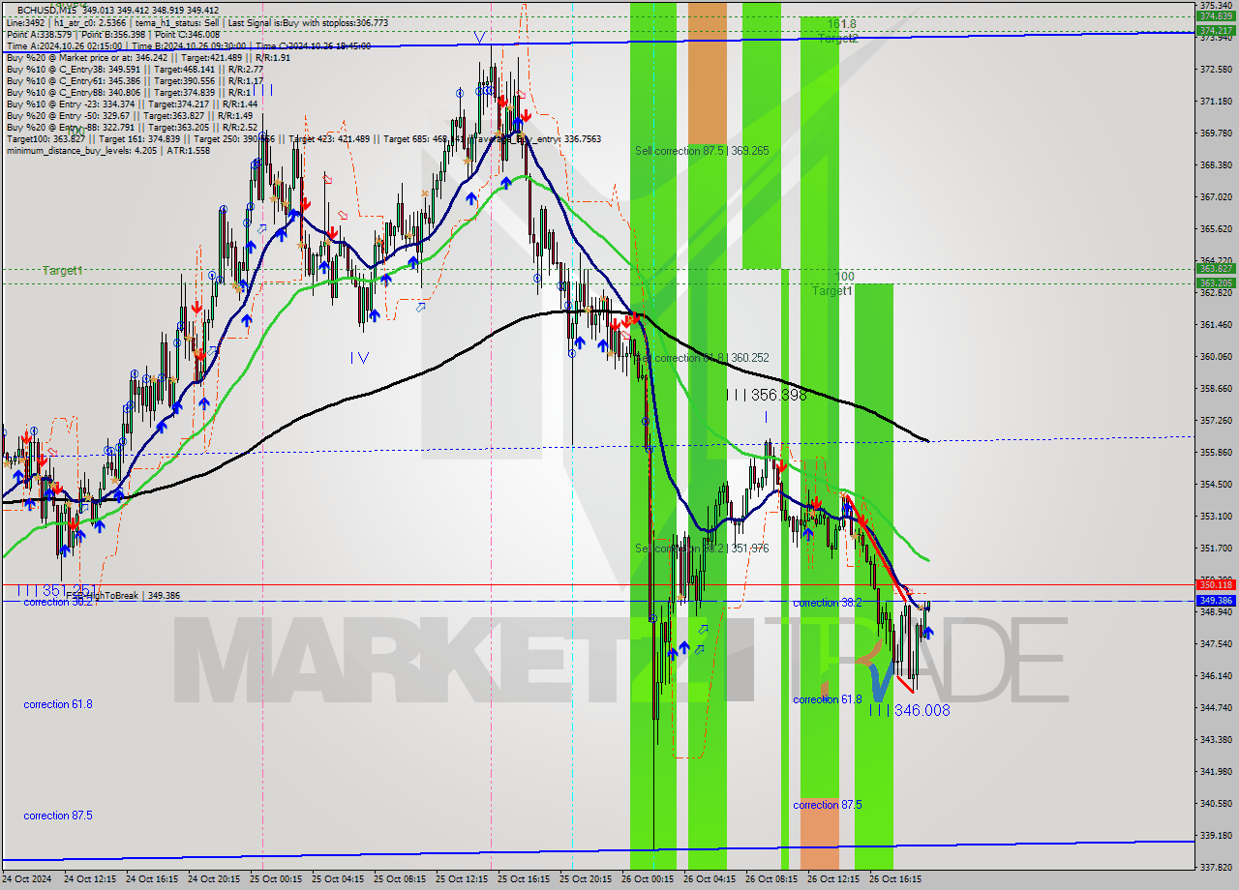Click the 372.540 price axis value
The height and width of the screenshot is (890, 1239).
click(x=1216, y=70)
